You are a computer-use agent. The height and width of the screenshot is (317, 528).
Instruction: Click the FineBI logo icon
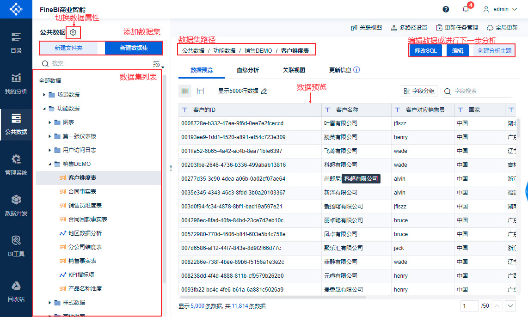pyautogui.click(x=16, y=9)
